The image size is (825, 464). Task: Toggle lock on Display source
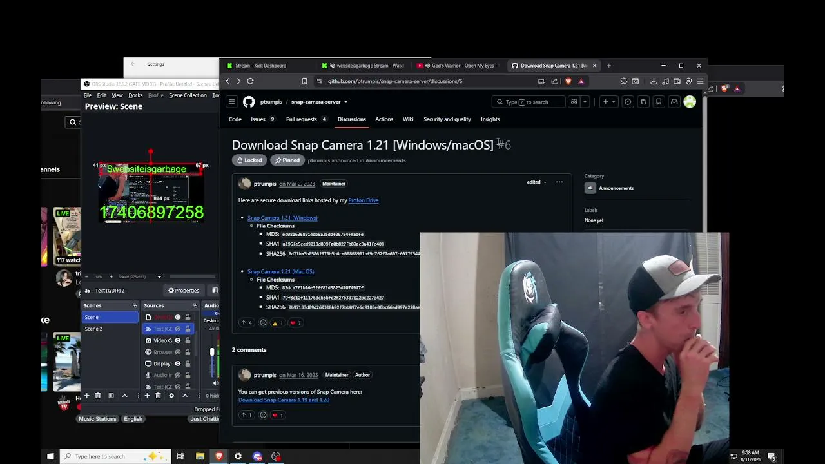tap(188, 363)
